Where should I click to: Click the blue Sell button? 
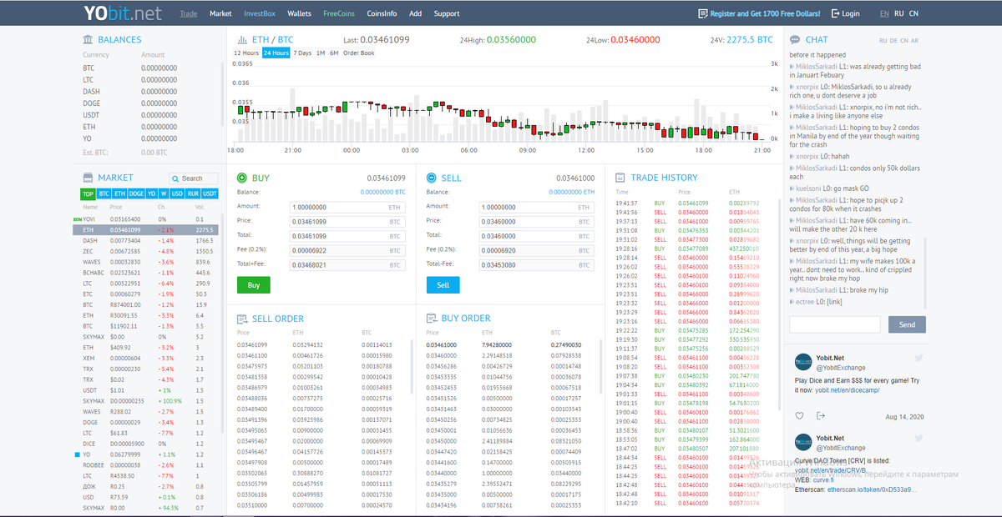click(443, 285)
